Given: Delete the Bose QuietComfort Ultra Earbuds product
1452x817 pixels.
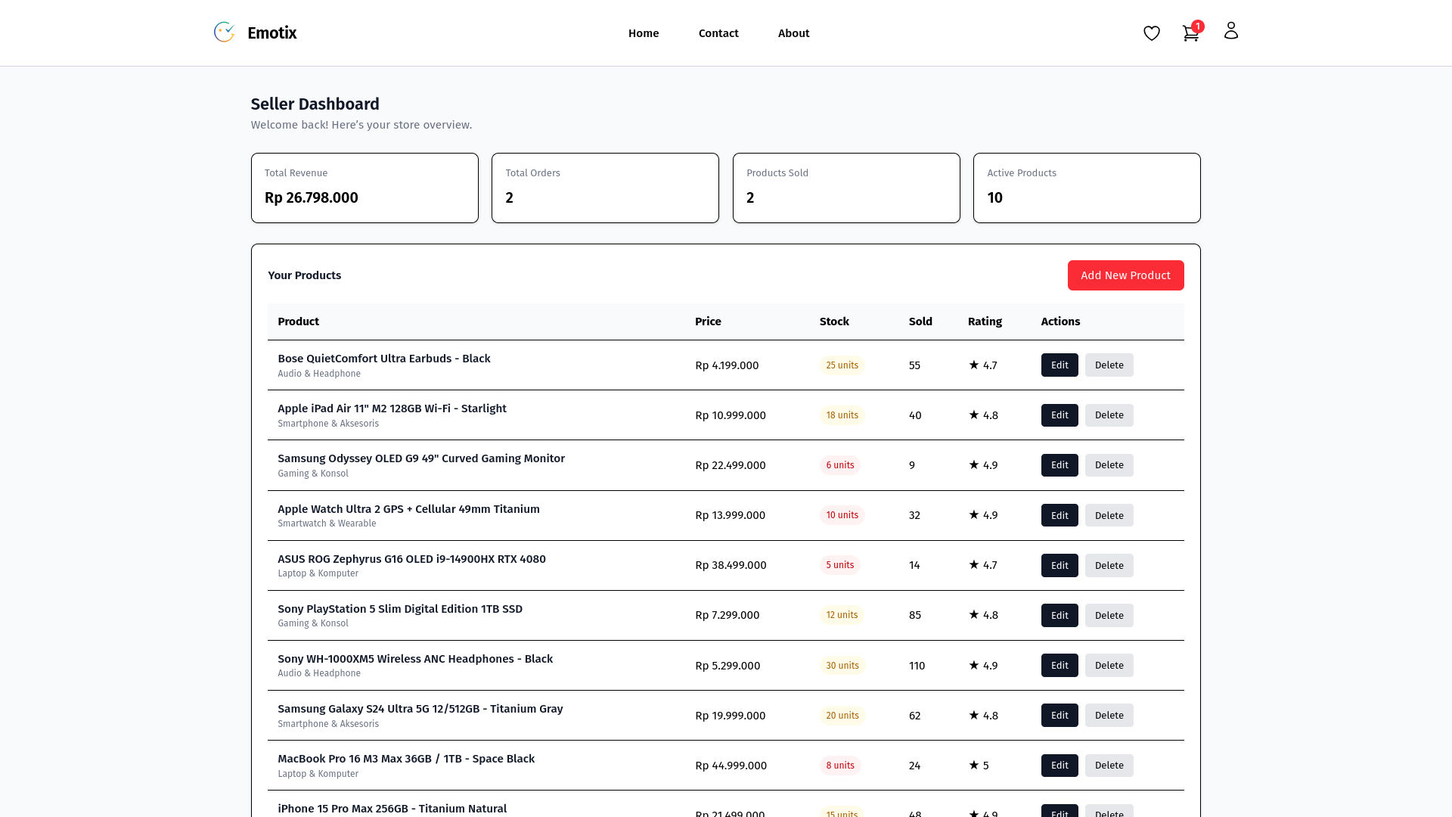Looking at the screenshot, I should (x=1109, y=365).
